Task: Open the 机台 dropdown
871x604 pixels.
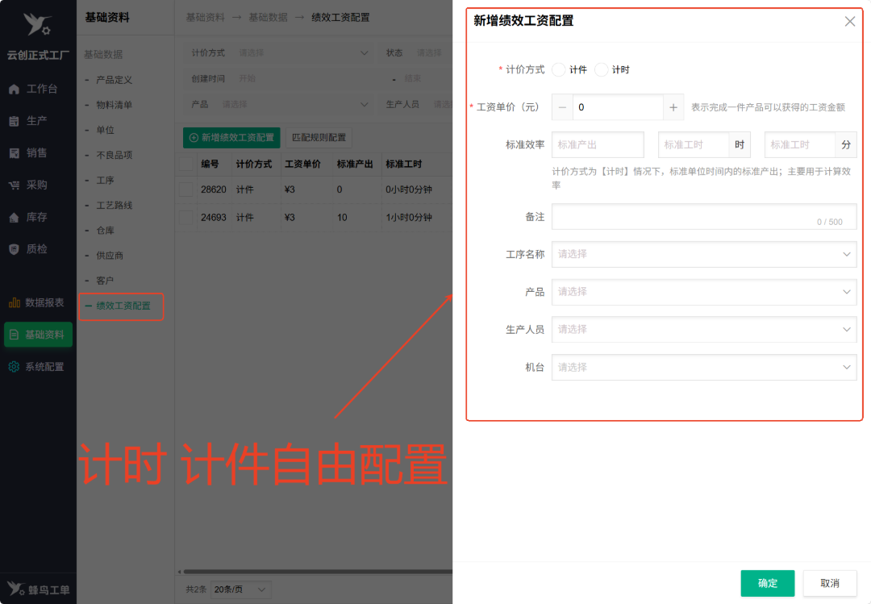Action: click(704, 367)
